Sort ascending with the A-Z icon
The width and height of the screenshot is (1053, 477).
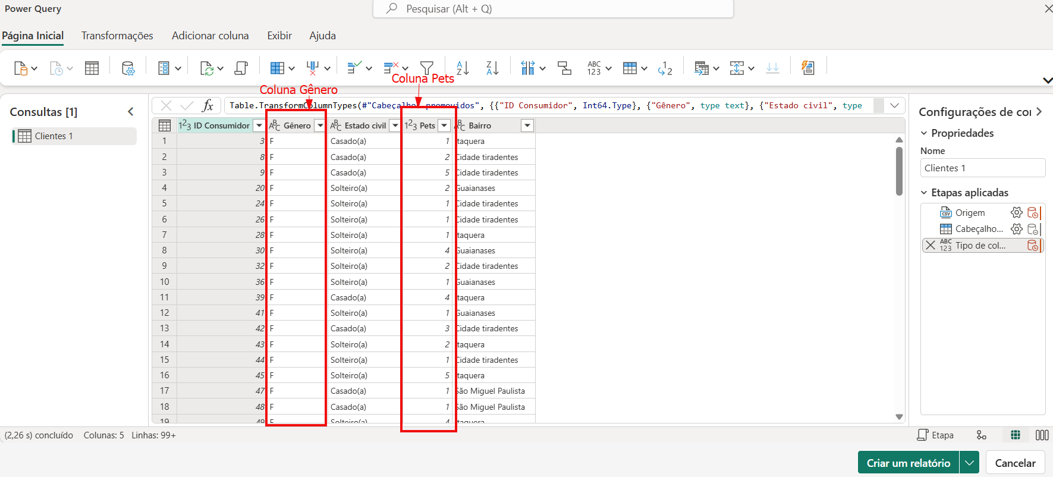click(x=463, y=68)
